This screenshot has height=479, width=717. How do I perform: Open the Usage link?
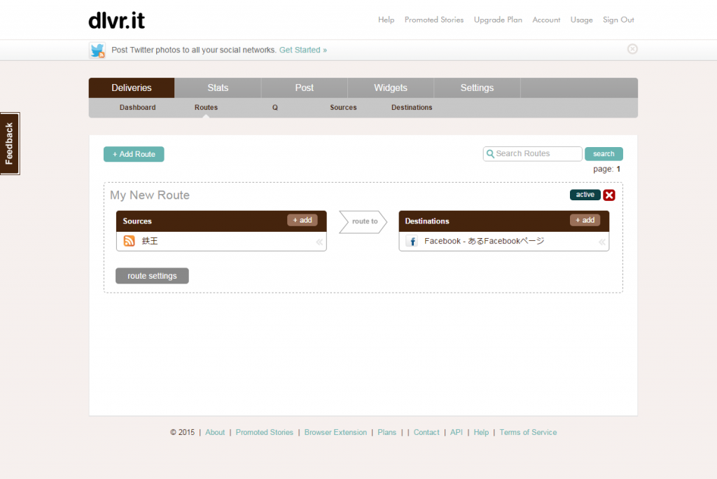tap(581, 20)
